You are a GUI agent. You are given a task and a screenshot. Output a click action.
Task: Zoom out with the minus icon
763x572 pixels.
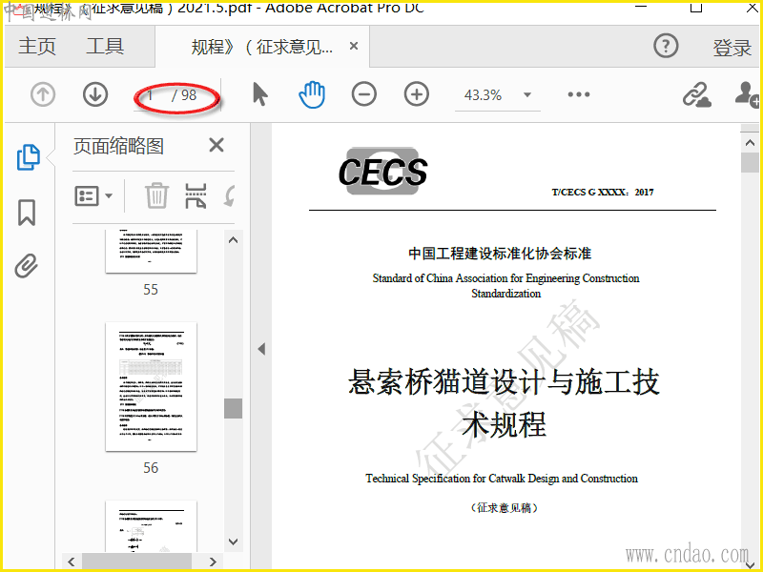coord(364,94)
